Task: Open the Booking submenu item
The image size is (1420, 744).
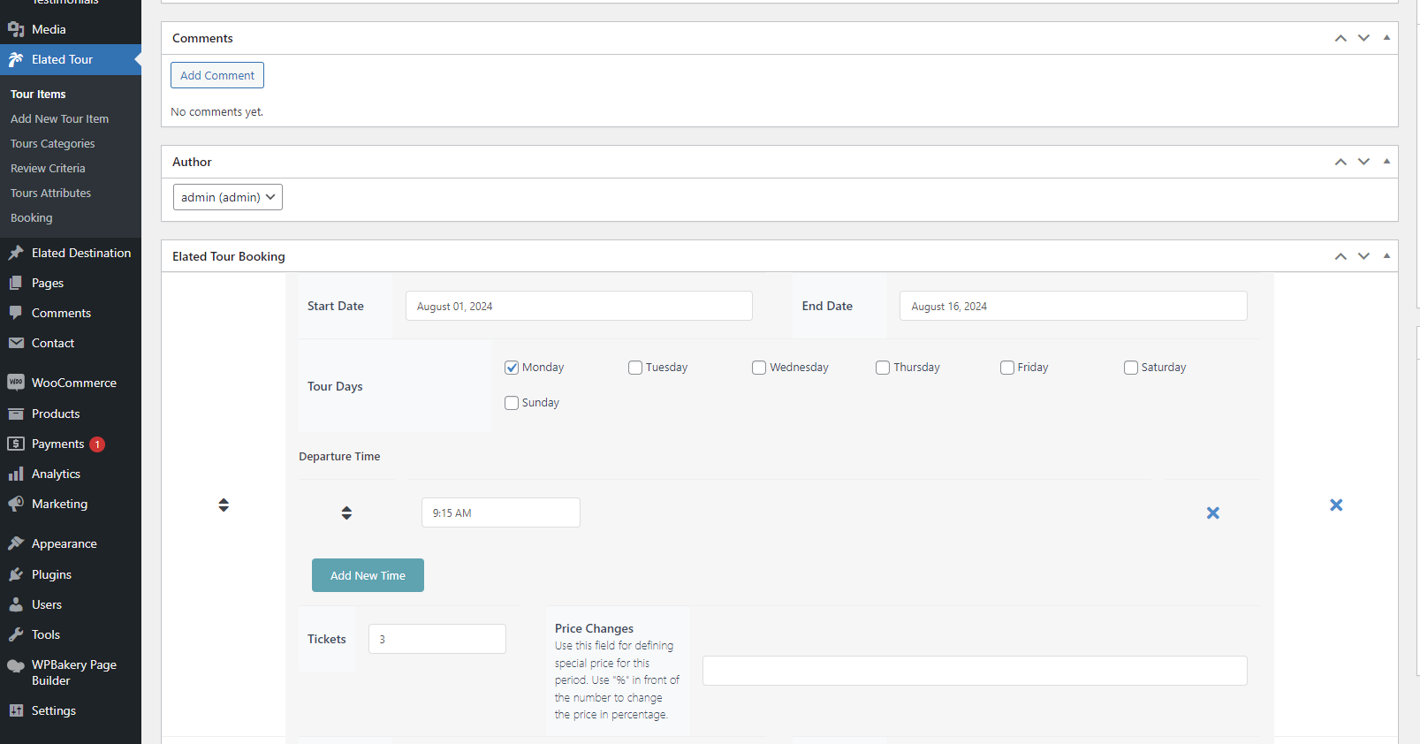Action: (x=32, y=217)
